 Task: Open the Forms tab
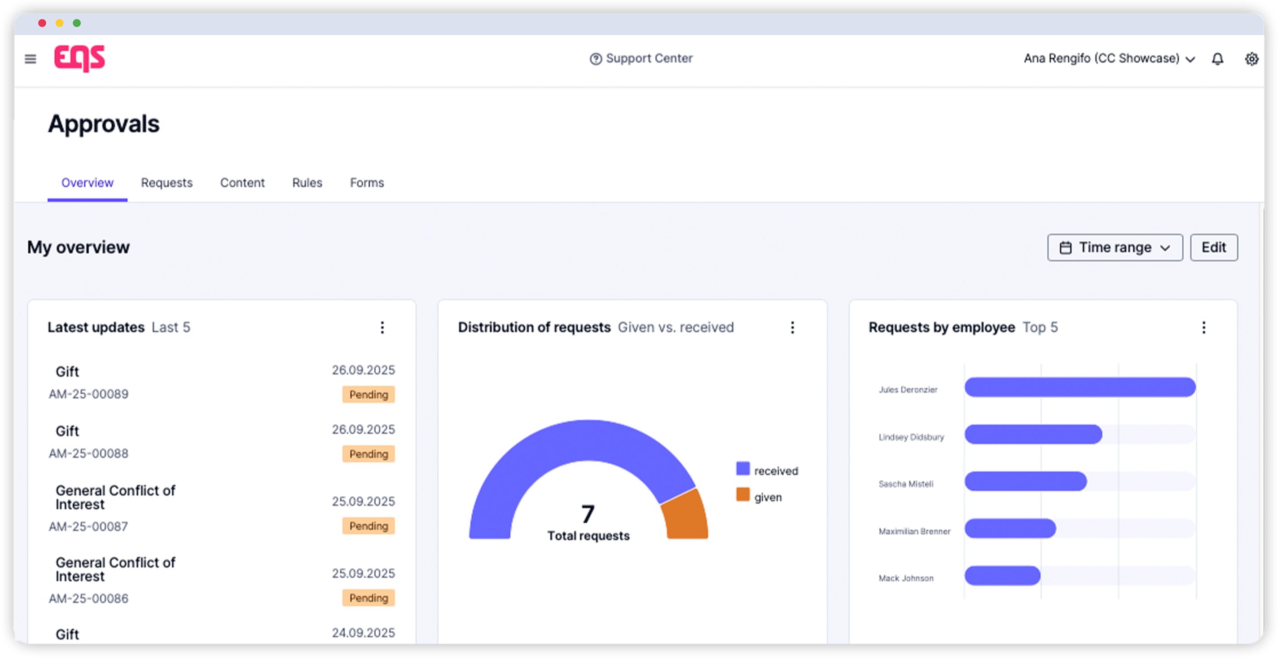coord(366,183)
